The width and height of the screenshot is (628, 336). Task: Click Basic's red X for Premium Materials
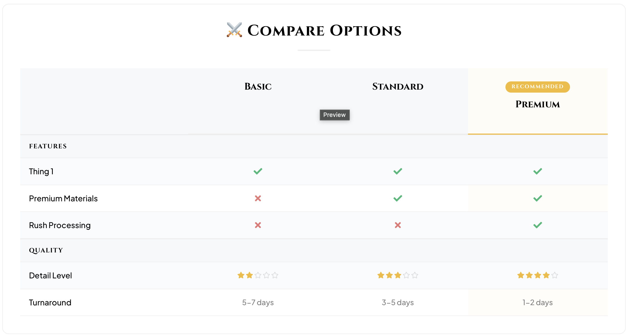[x=258, y=198]
